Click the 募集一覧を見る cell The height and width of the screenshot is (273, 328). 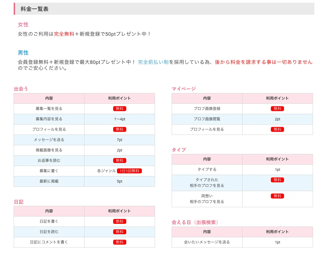pos(49,109)
